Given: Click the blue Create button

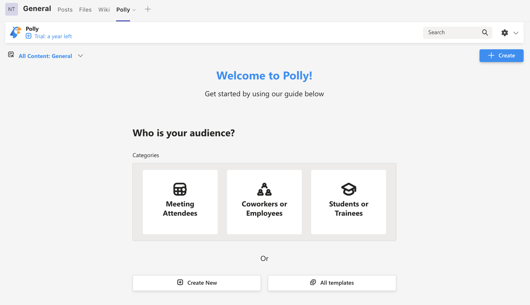Looking at the screenshot, I should [501, 55].
